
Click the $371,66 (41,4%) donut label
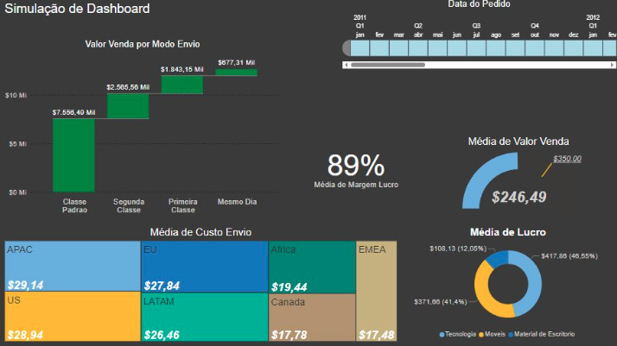click(441, 302)
